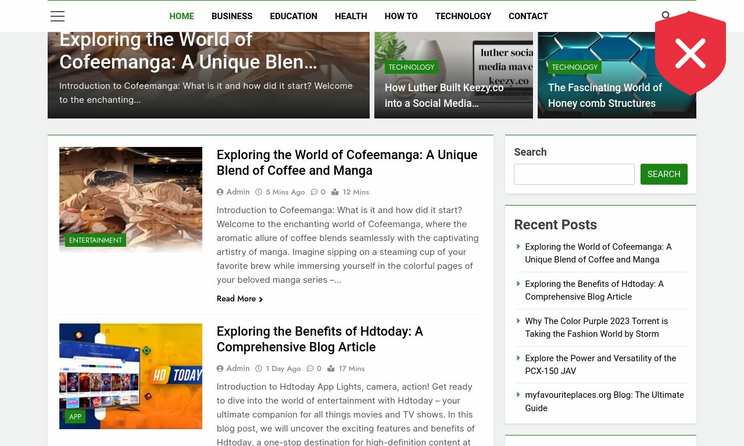This screenshot has width=744, height=446.
Task: Open the BUSINESS menu
Action: coord(232,16)
